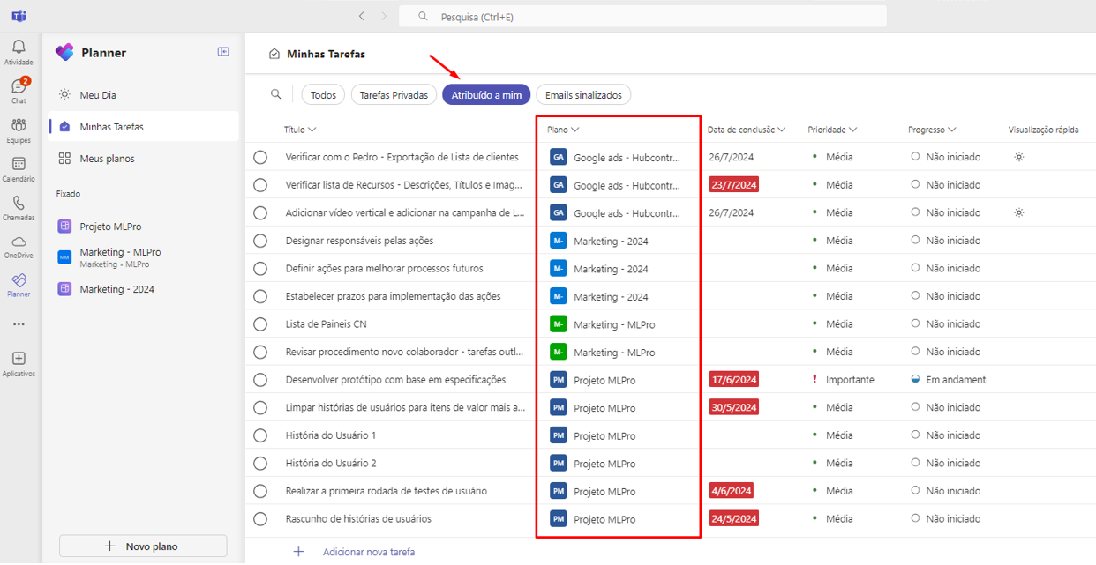
Task: Click the search magnifier beside Todos filter
Action: click(276, 94)
